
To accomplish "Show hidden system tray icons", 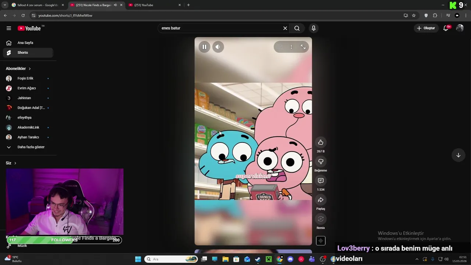I will pos(417,259).
